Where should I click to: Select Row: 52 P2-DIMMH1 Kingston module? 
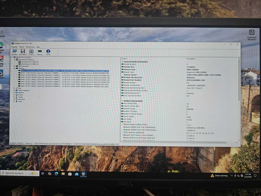coord(65,86)
